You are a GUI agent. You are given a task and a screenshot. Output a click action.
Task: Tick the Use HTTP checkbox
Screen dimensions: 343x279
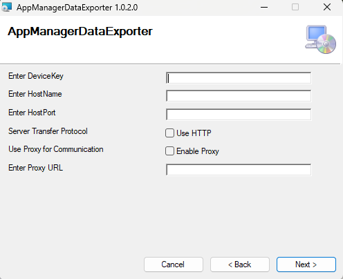coord(169,133)
